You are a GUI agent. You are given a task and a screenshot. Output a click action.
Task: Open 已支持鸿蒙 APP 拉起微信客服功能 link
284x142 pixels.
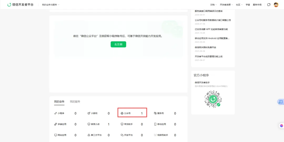click(211, 29)
